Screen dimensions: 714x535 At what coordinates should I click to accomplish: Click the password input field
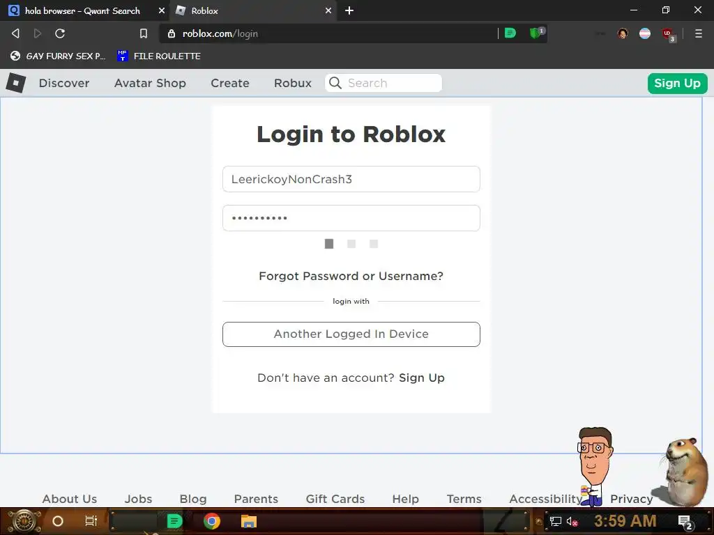click(351, 218)
